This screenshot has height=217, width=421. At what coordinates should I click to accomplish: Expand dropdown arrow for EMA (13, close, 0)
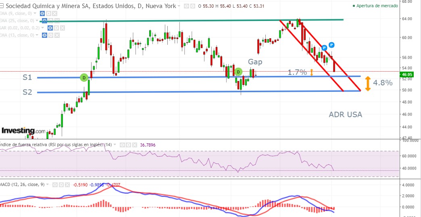38,35
